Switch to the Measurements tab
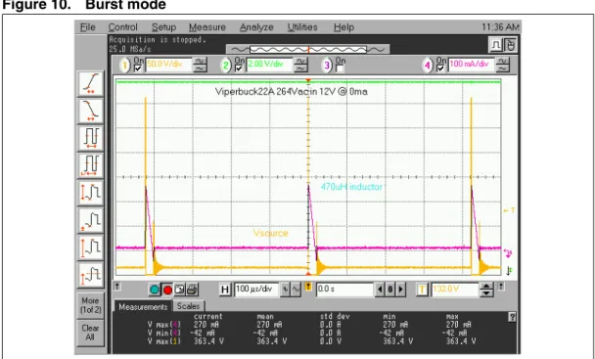This screenshot has width=595, height=359. click(x=143, y=306)
